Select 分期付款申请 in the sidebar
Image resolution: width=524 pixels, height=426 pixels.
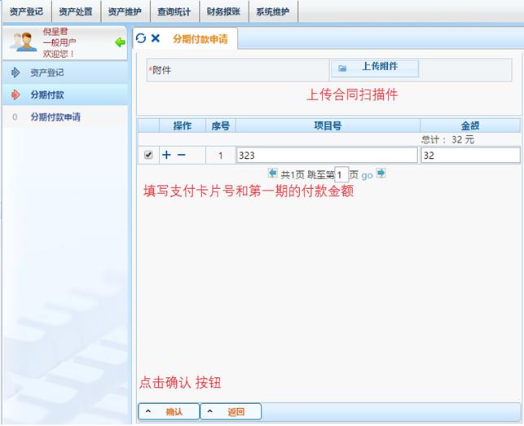55,117
